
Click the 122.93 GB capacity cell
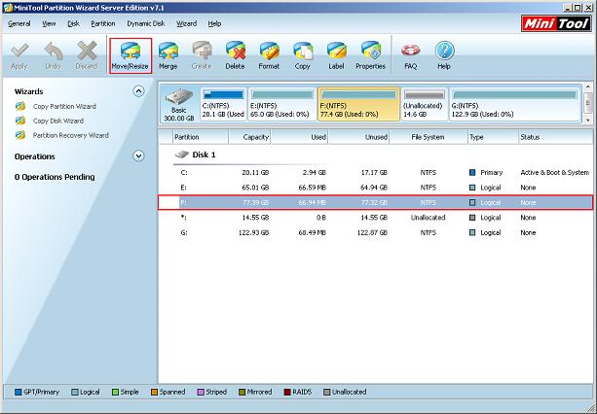(x=253, y=232)
